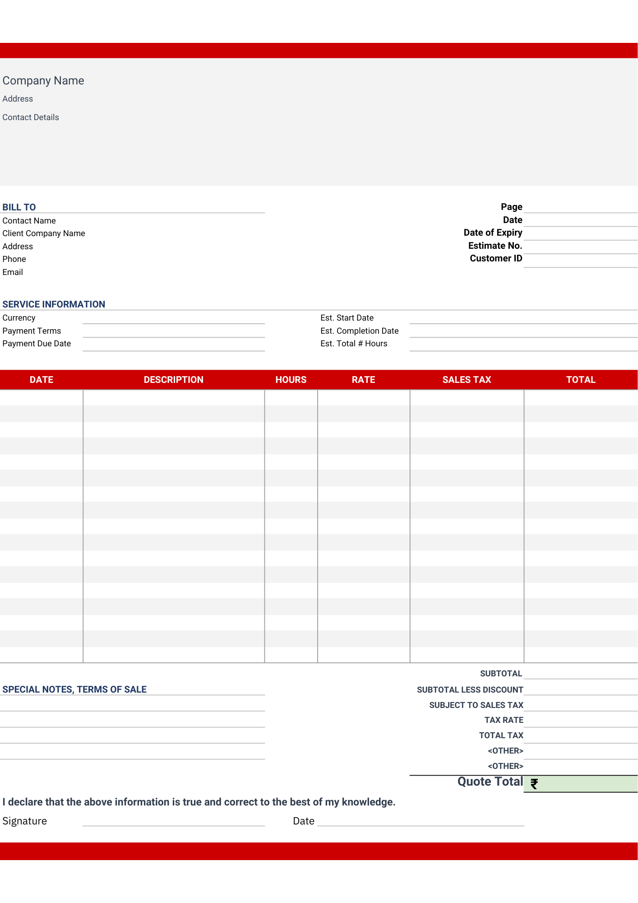Click the DESCRIPTION column header
The image size is (638, 903).
click(x=174, y=380)
